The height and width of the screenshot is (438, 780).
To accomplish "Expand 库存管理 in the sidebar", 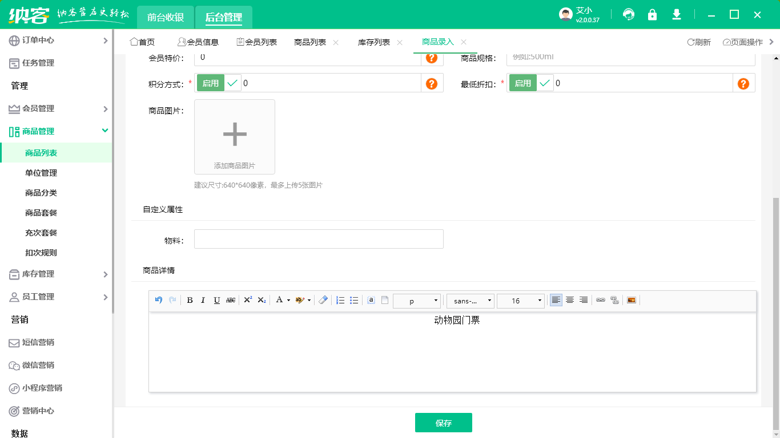I will pyautogui.click(x=57, y=274).
